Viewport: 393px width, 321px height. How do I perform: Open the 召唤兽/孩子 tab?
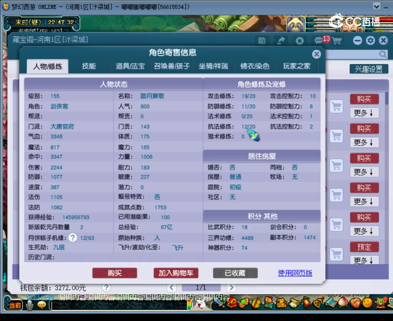[x=172, y=66]
